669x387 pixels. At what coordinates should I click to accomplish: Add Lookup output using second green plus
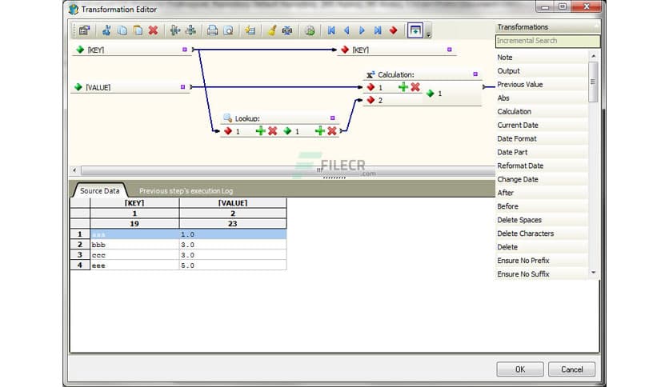click(320, 131)
